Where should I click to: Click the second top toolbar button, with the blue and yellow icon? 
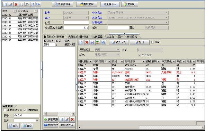coord(87,4)
